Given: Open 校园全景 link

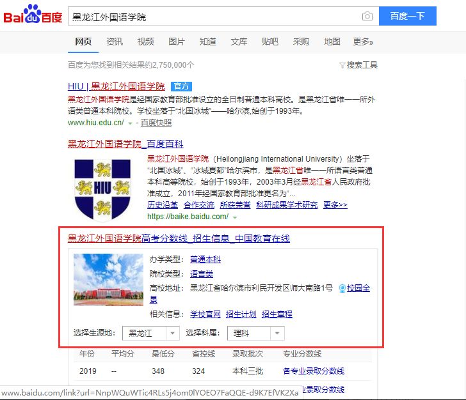Looking at the screenshot, I should (x=358, y=288).
